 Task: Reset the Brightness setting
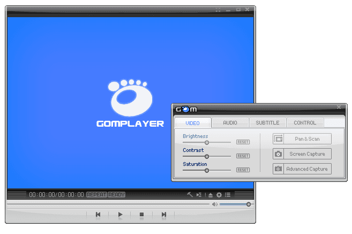[243, 142]
